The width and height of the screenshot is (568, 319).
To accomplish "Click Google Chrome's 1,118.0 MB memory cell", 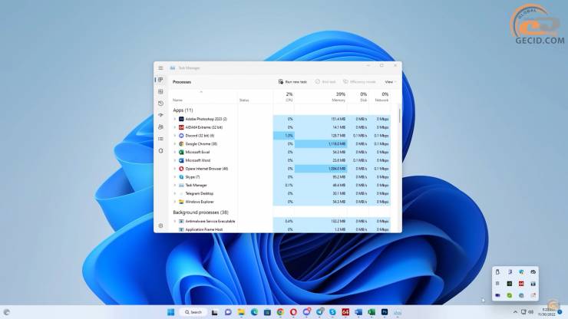I will tap(321, 143).
